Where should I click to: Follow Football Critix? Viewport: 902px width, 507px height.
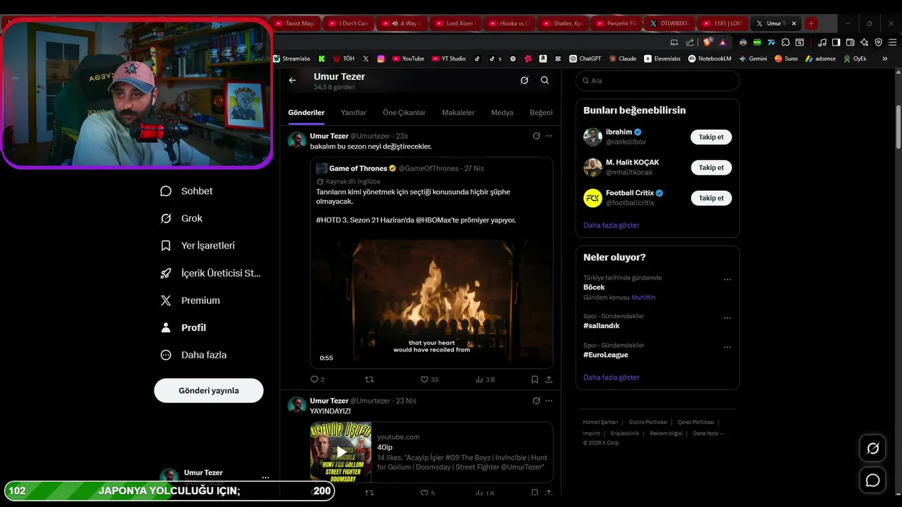click(711, 199)
